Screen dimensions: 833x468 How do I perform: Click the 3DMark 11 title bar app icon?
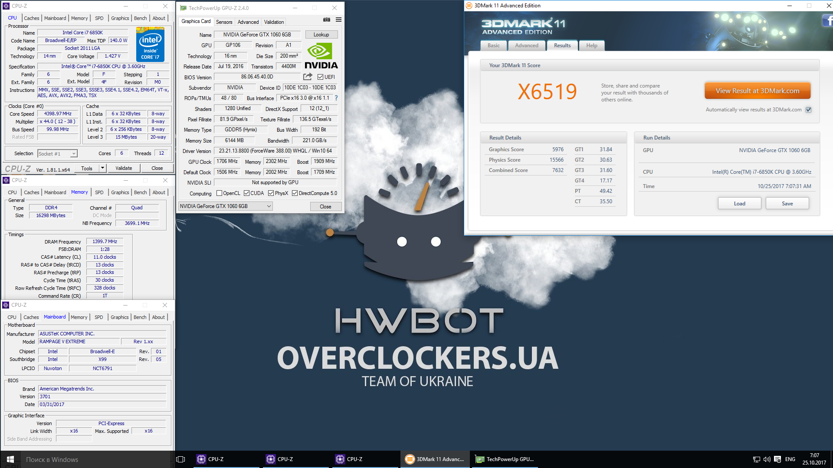tap(469, 6)
